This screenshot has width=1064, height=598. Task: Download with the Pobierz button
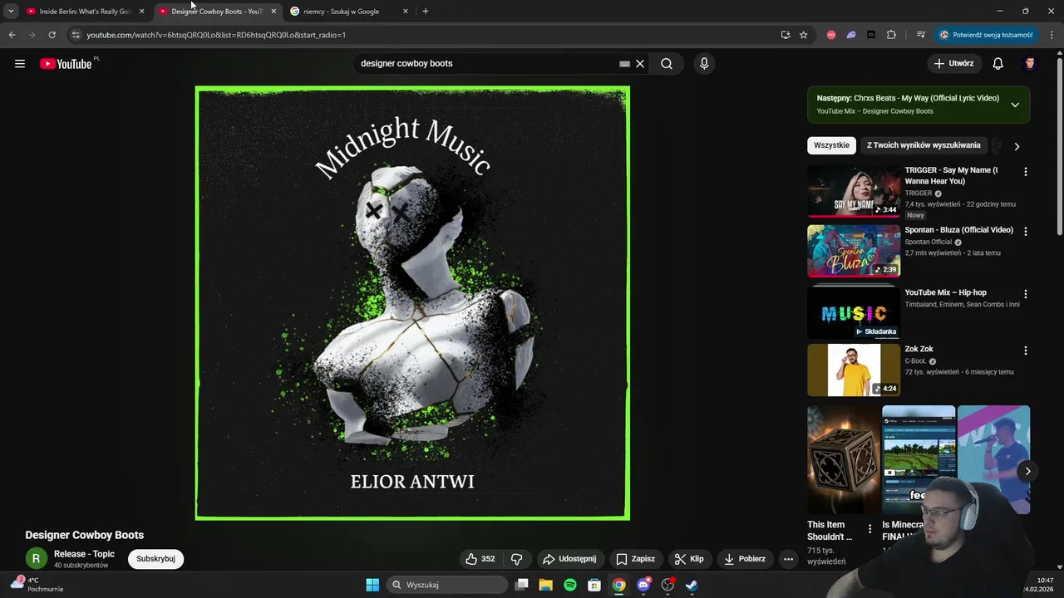coord(745,559)
